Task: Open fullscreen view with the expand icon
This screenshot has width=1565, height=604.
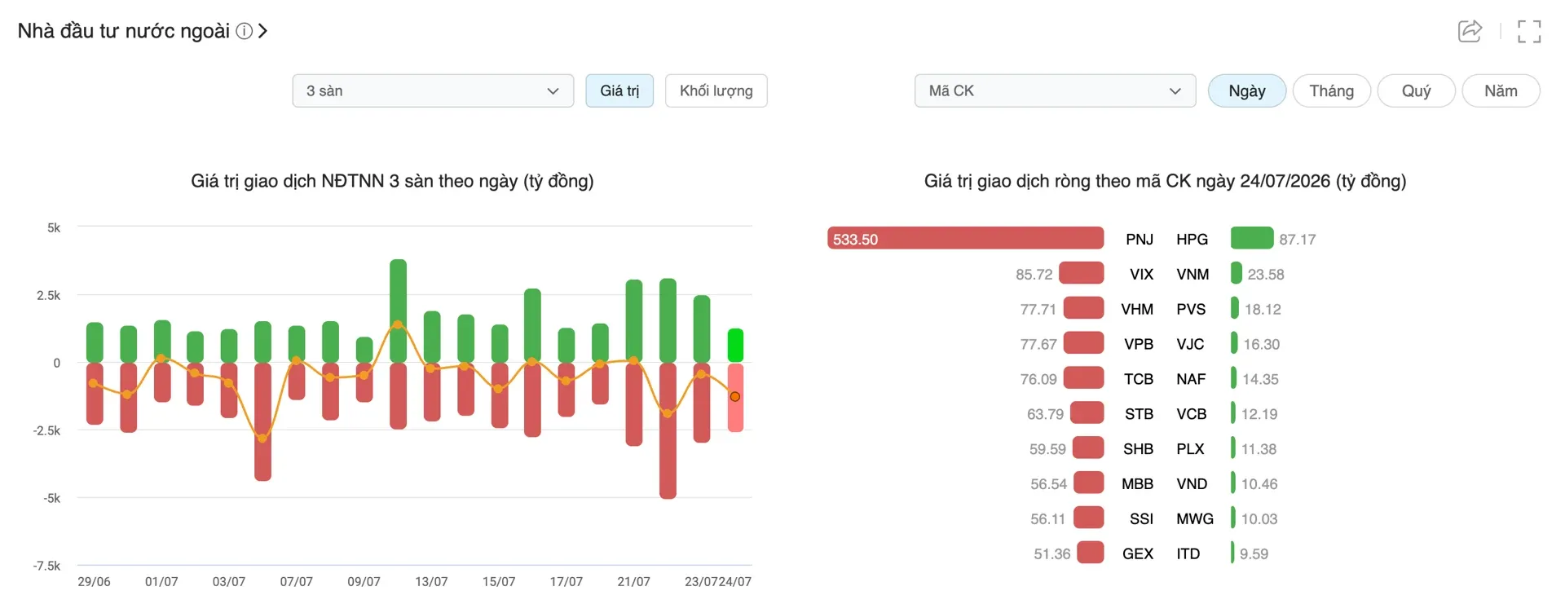Action: (1529, 31)
